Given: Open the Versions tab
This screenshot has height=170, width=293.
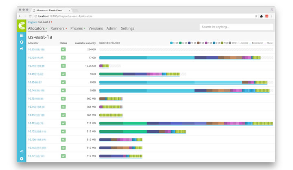Looking at the screenshot, I should [96, 28].
